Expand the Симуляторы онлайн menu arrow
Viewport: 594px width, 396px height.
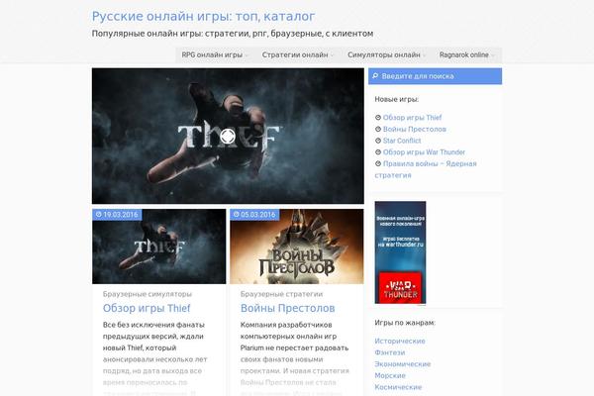coord(425,55)
